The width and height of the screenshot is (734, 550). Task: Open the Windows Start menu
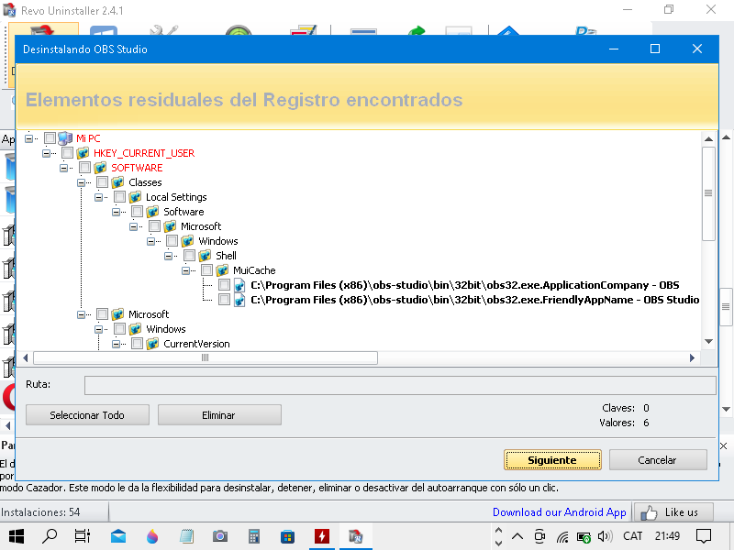pos(17,536)
